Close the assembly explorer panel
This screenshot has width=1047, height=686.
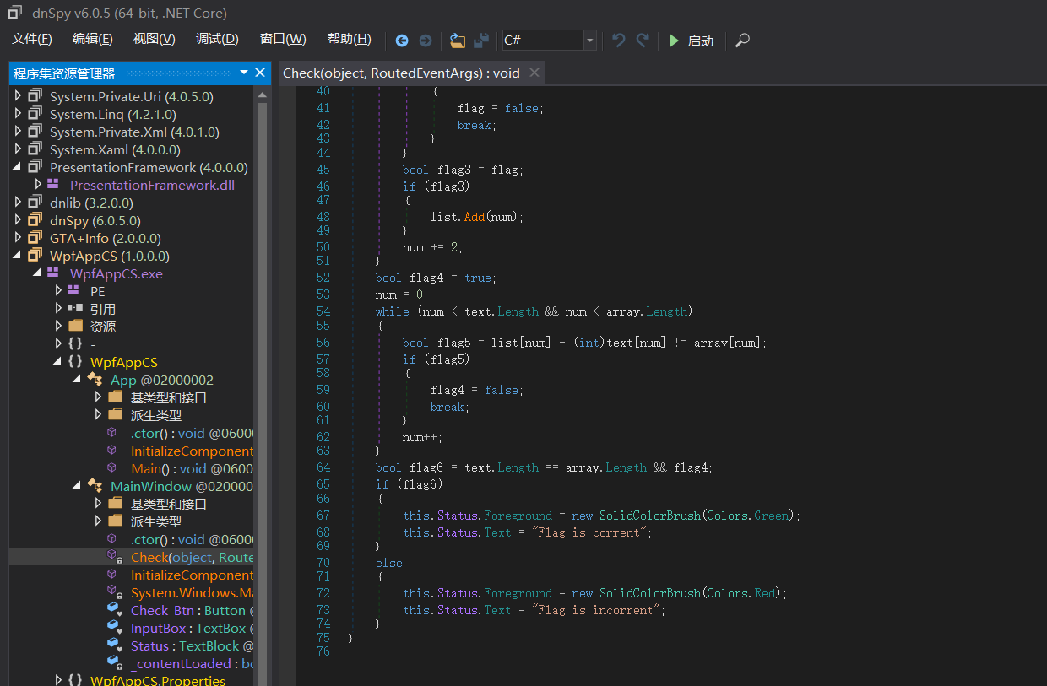tap(260, 73)
